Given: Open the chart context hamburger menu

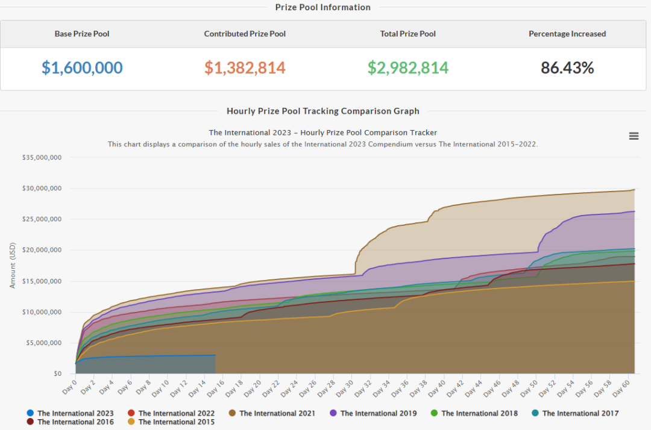Looking at the screenshot, I should point(634,136).
